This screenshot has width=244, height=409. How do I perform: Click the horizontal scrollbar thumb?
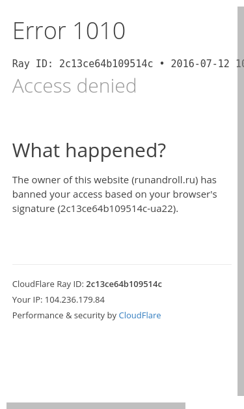(x=96, y=406)
